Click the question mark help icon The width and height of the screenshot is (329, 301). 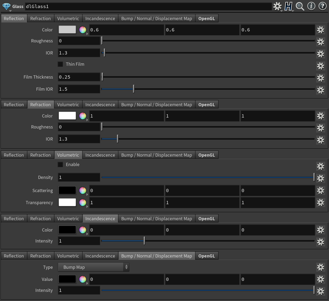coord(322,6)
